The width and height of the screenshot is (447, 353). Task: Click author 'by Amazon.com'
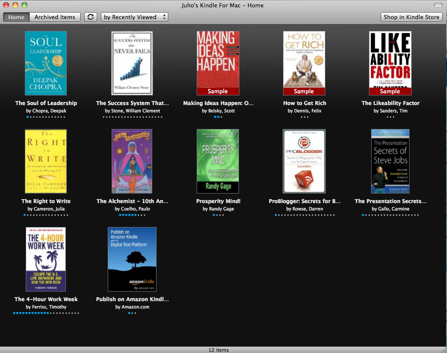[132, 307]
